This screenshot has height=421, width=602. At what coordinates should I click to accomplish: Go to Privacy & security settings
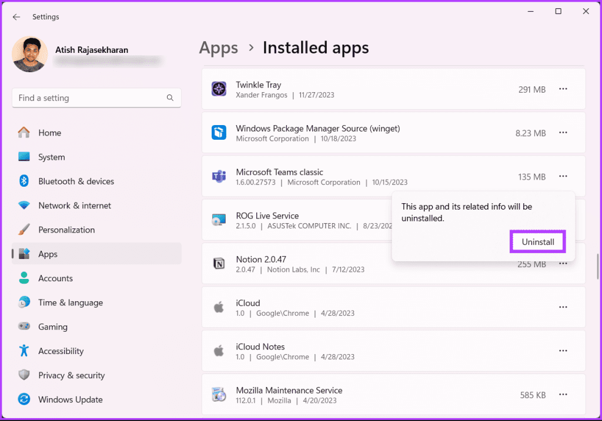click(x=71, y=375)
